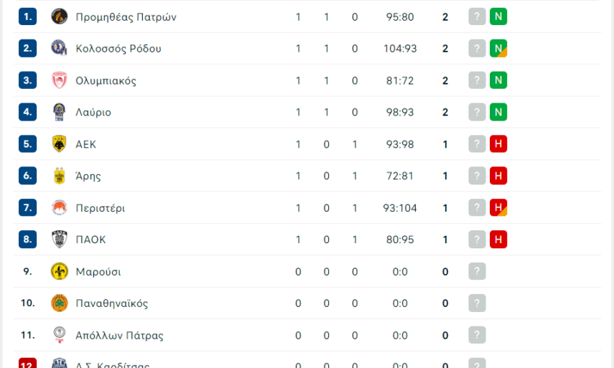Click the gray question mark for Παναθηναϊκός
The image size is (614, 368).
click(477, 303)
